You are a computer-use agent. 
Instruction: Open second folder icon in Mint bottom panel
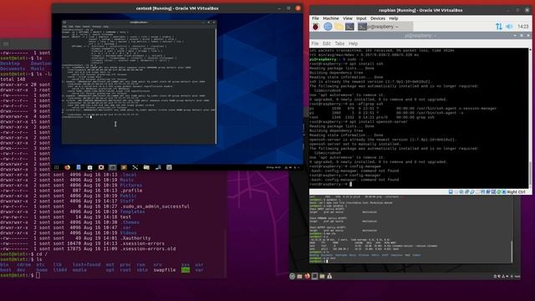(322, 277)
